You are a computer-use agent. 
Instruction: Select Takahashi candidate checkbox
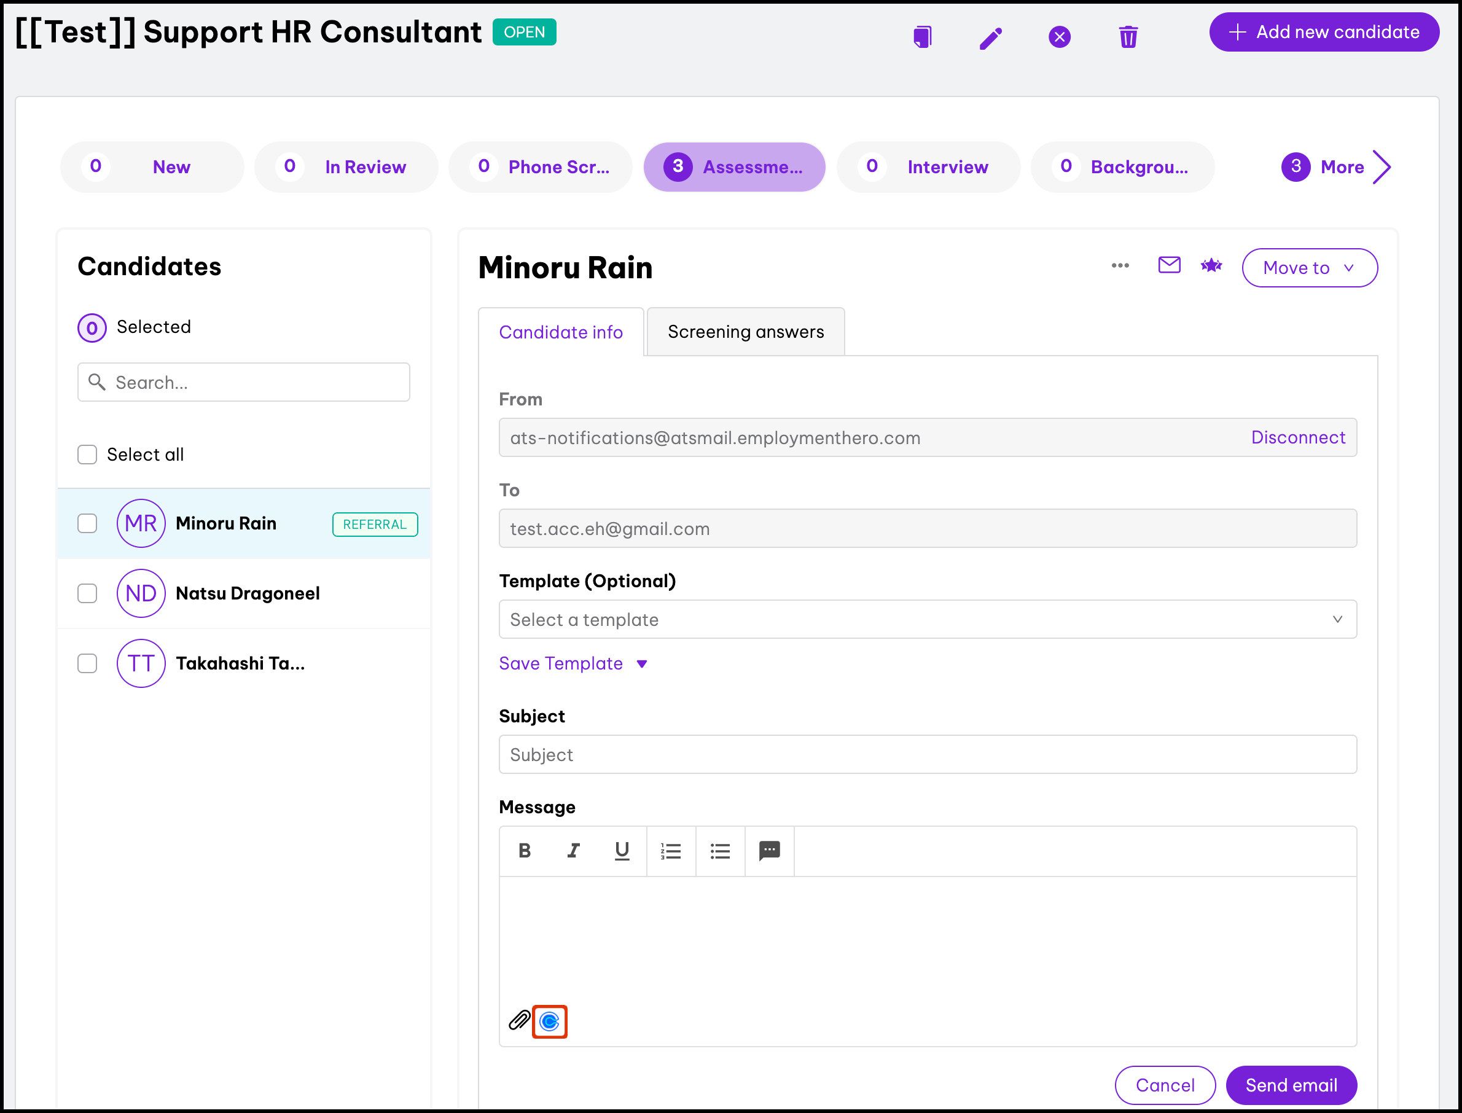coord(87,663)
